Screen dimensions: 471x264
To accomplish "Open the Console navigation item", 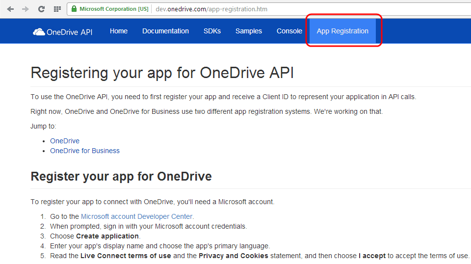I will pos(289,31).
